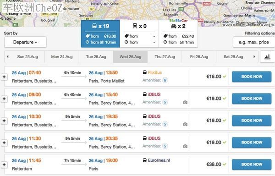The width and height of the screenshot is (275, 176).
Task: Book the €38.00 Eurolines.nl trip
Action: pos(252,165)
